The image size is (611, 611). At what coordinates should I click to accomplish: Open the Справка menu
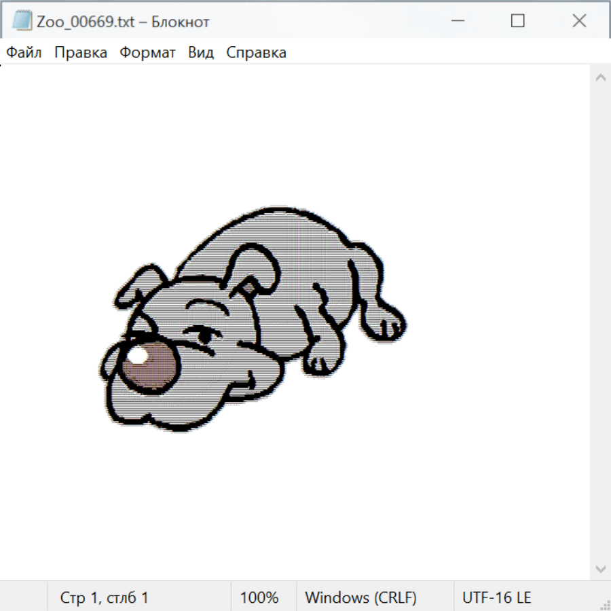pos(256,52)
